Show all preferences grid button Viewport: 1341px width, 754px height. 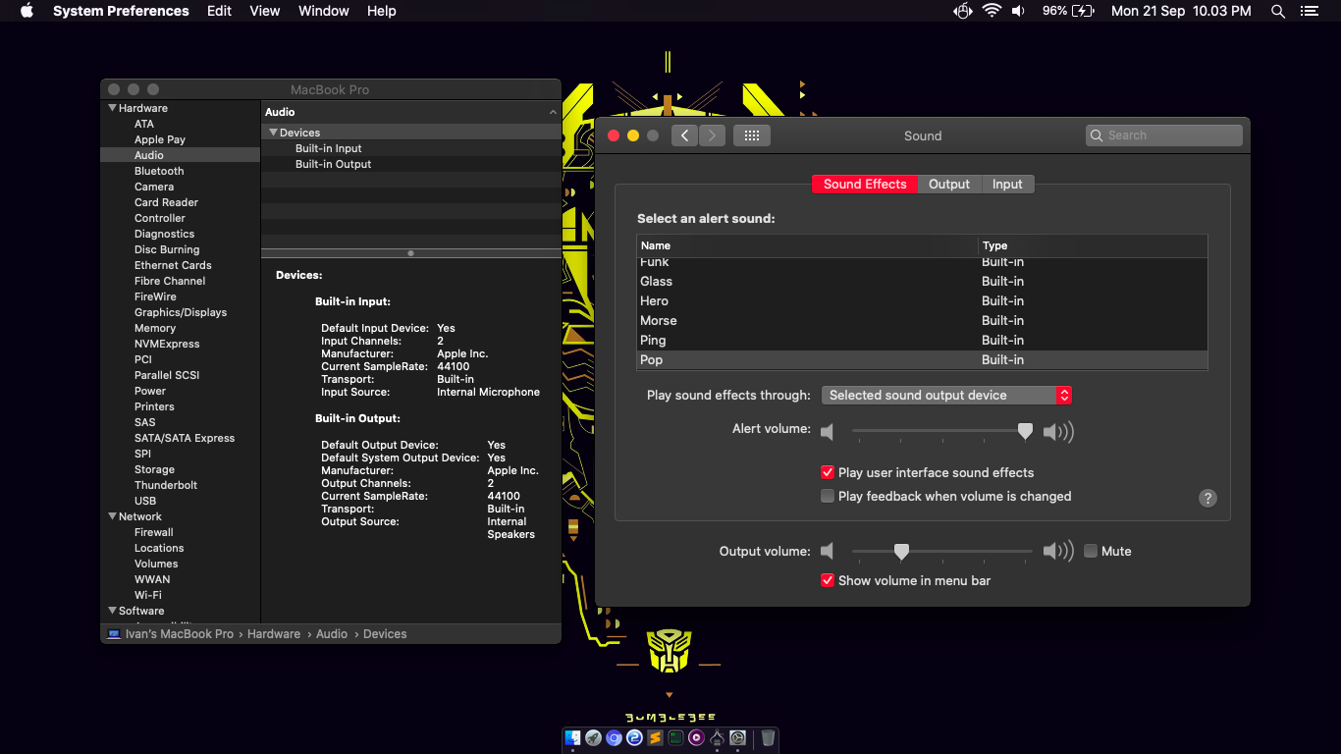[752, 135]
